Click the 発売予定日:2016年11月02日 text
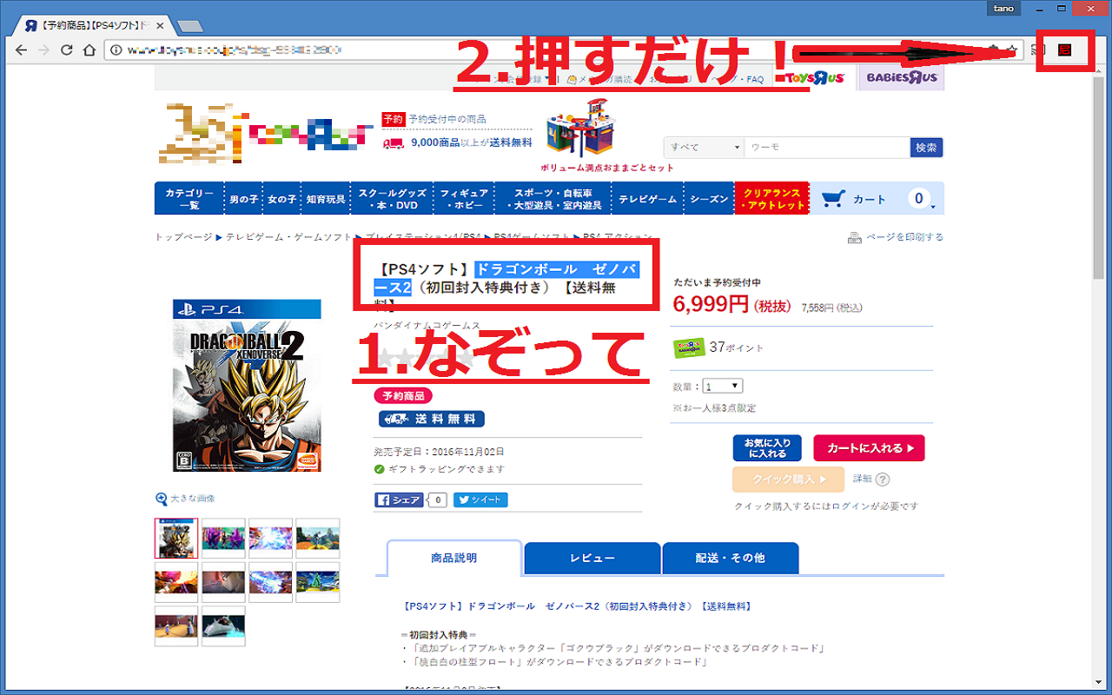 439,452
